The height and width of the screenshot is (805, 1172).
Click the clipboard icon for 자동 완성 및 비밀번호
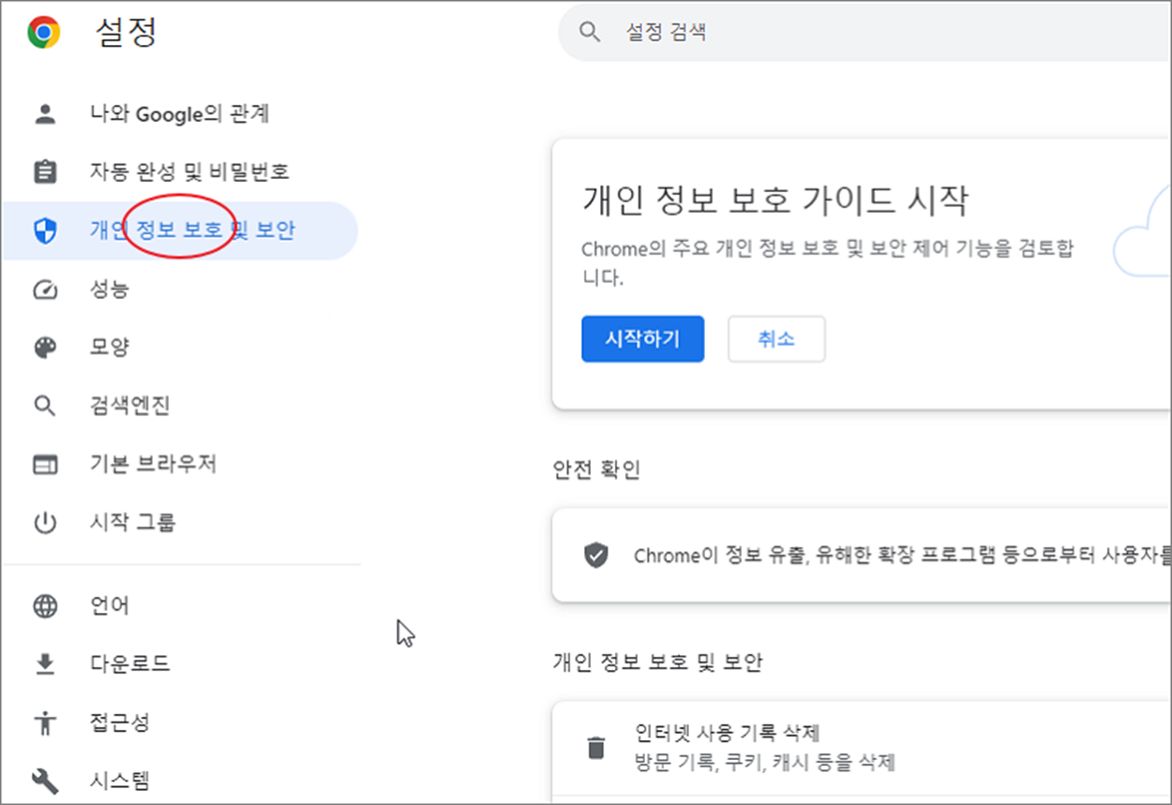pyautogui.click(x=45, y=172)
